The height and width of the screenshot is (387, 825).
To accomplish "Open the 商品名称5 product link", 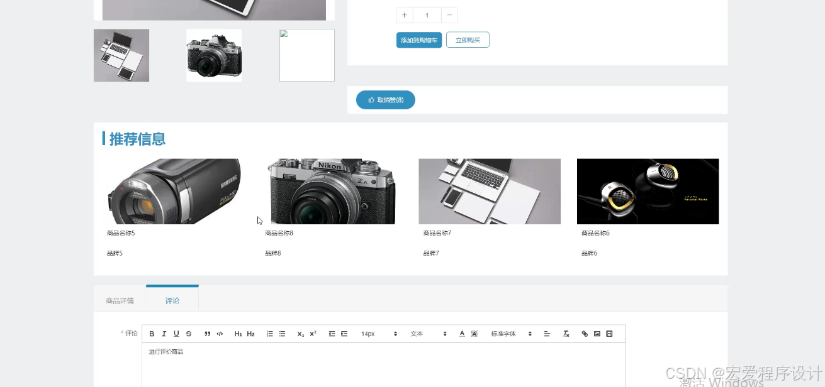I will (121, 233).
